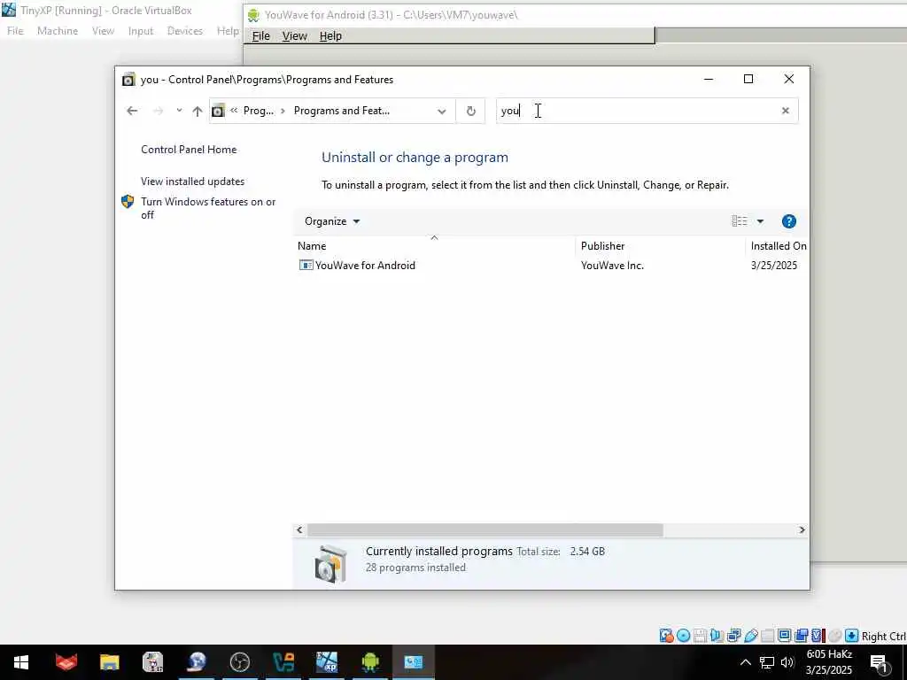Image resolution: width=907 pixels, height=680 pixels.
Task: Click the horizontal scrollbar left arrow
Action: tap(299, 530)
